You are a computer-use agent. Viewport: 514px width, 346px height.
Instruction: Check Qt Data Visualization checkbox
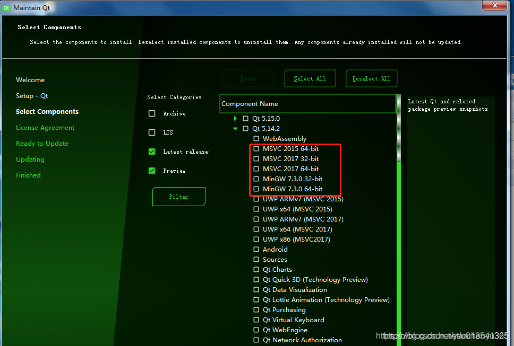click(x=256, y=290)
